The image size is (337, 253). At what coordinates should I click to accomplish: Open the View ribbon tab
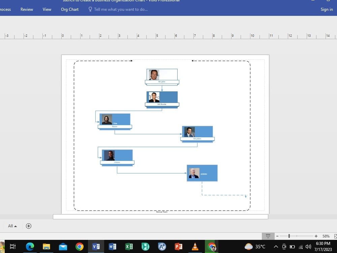[47, 9]
